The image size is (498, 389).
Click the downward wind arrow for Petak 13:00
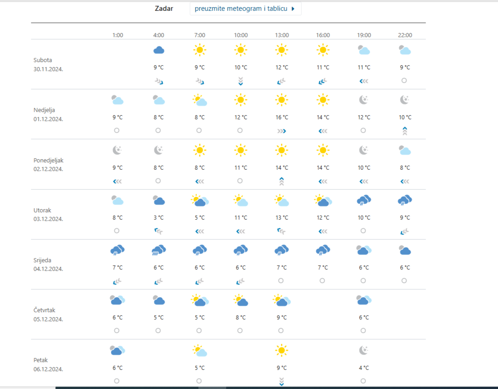[x=282, y=381]
